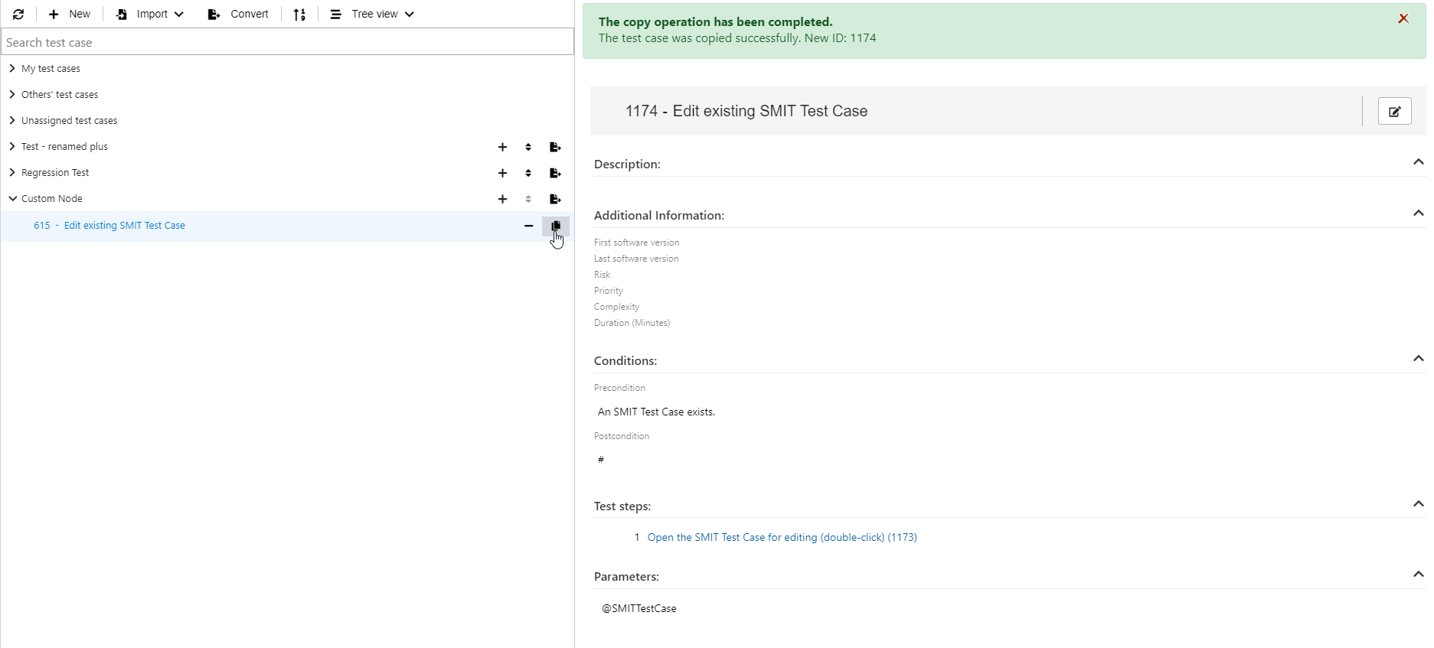The width and height of the screenshot is (1434, 648).
Task: Collapse the Additional Information section
Action: (1418, 213)
